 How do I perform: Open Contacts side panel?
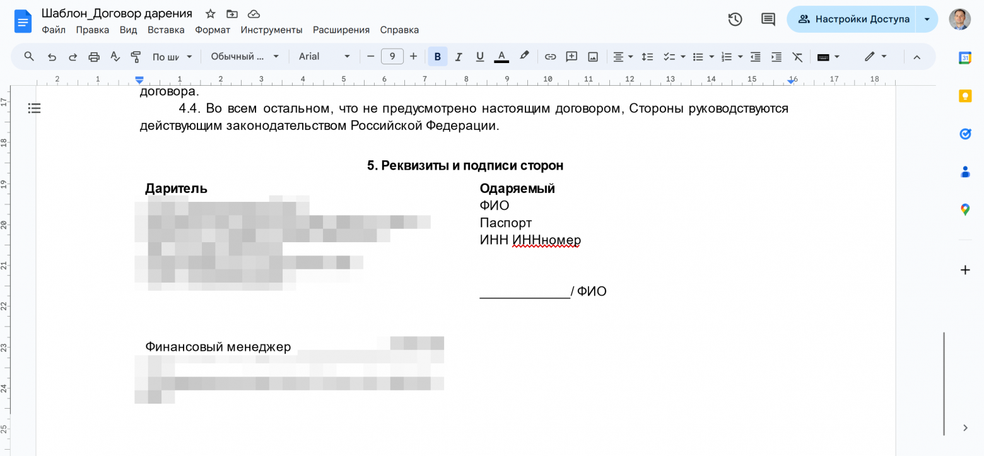point(965,172)
